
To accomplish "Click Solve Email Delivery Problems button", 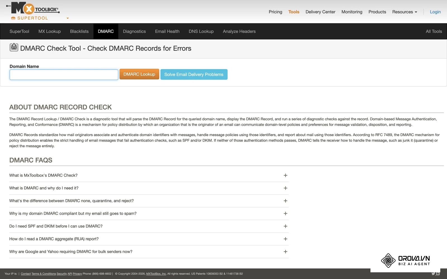I will pyautogui.click(x=194, y=74).
